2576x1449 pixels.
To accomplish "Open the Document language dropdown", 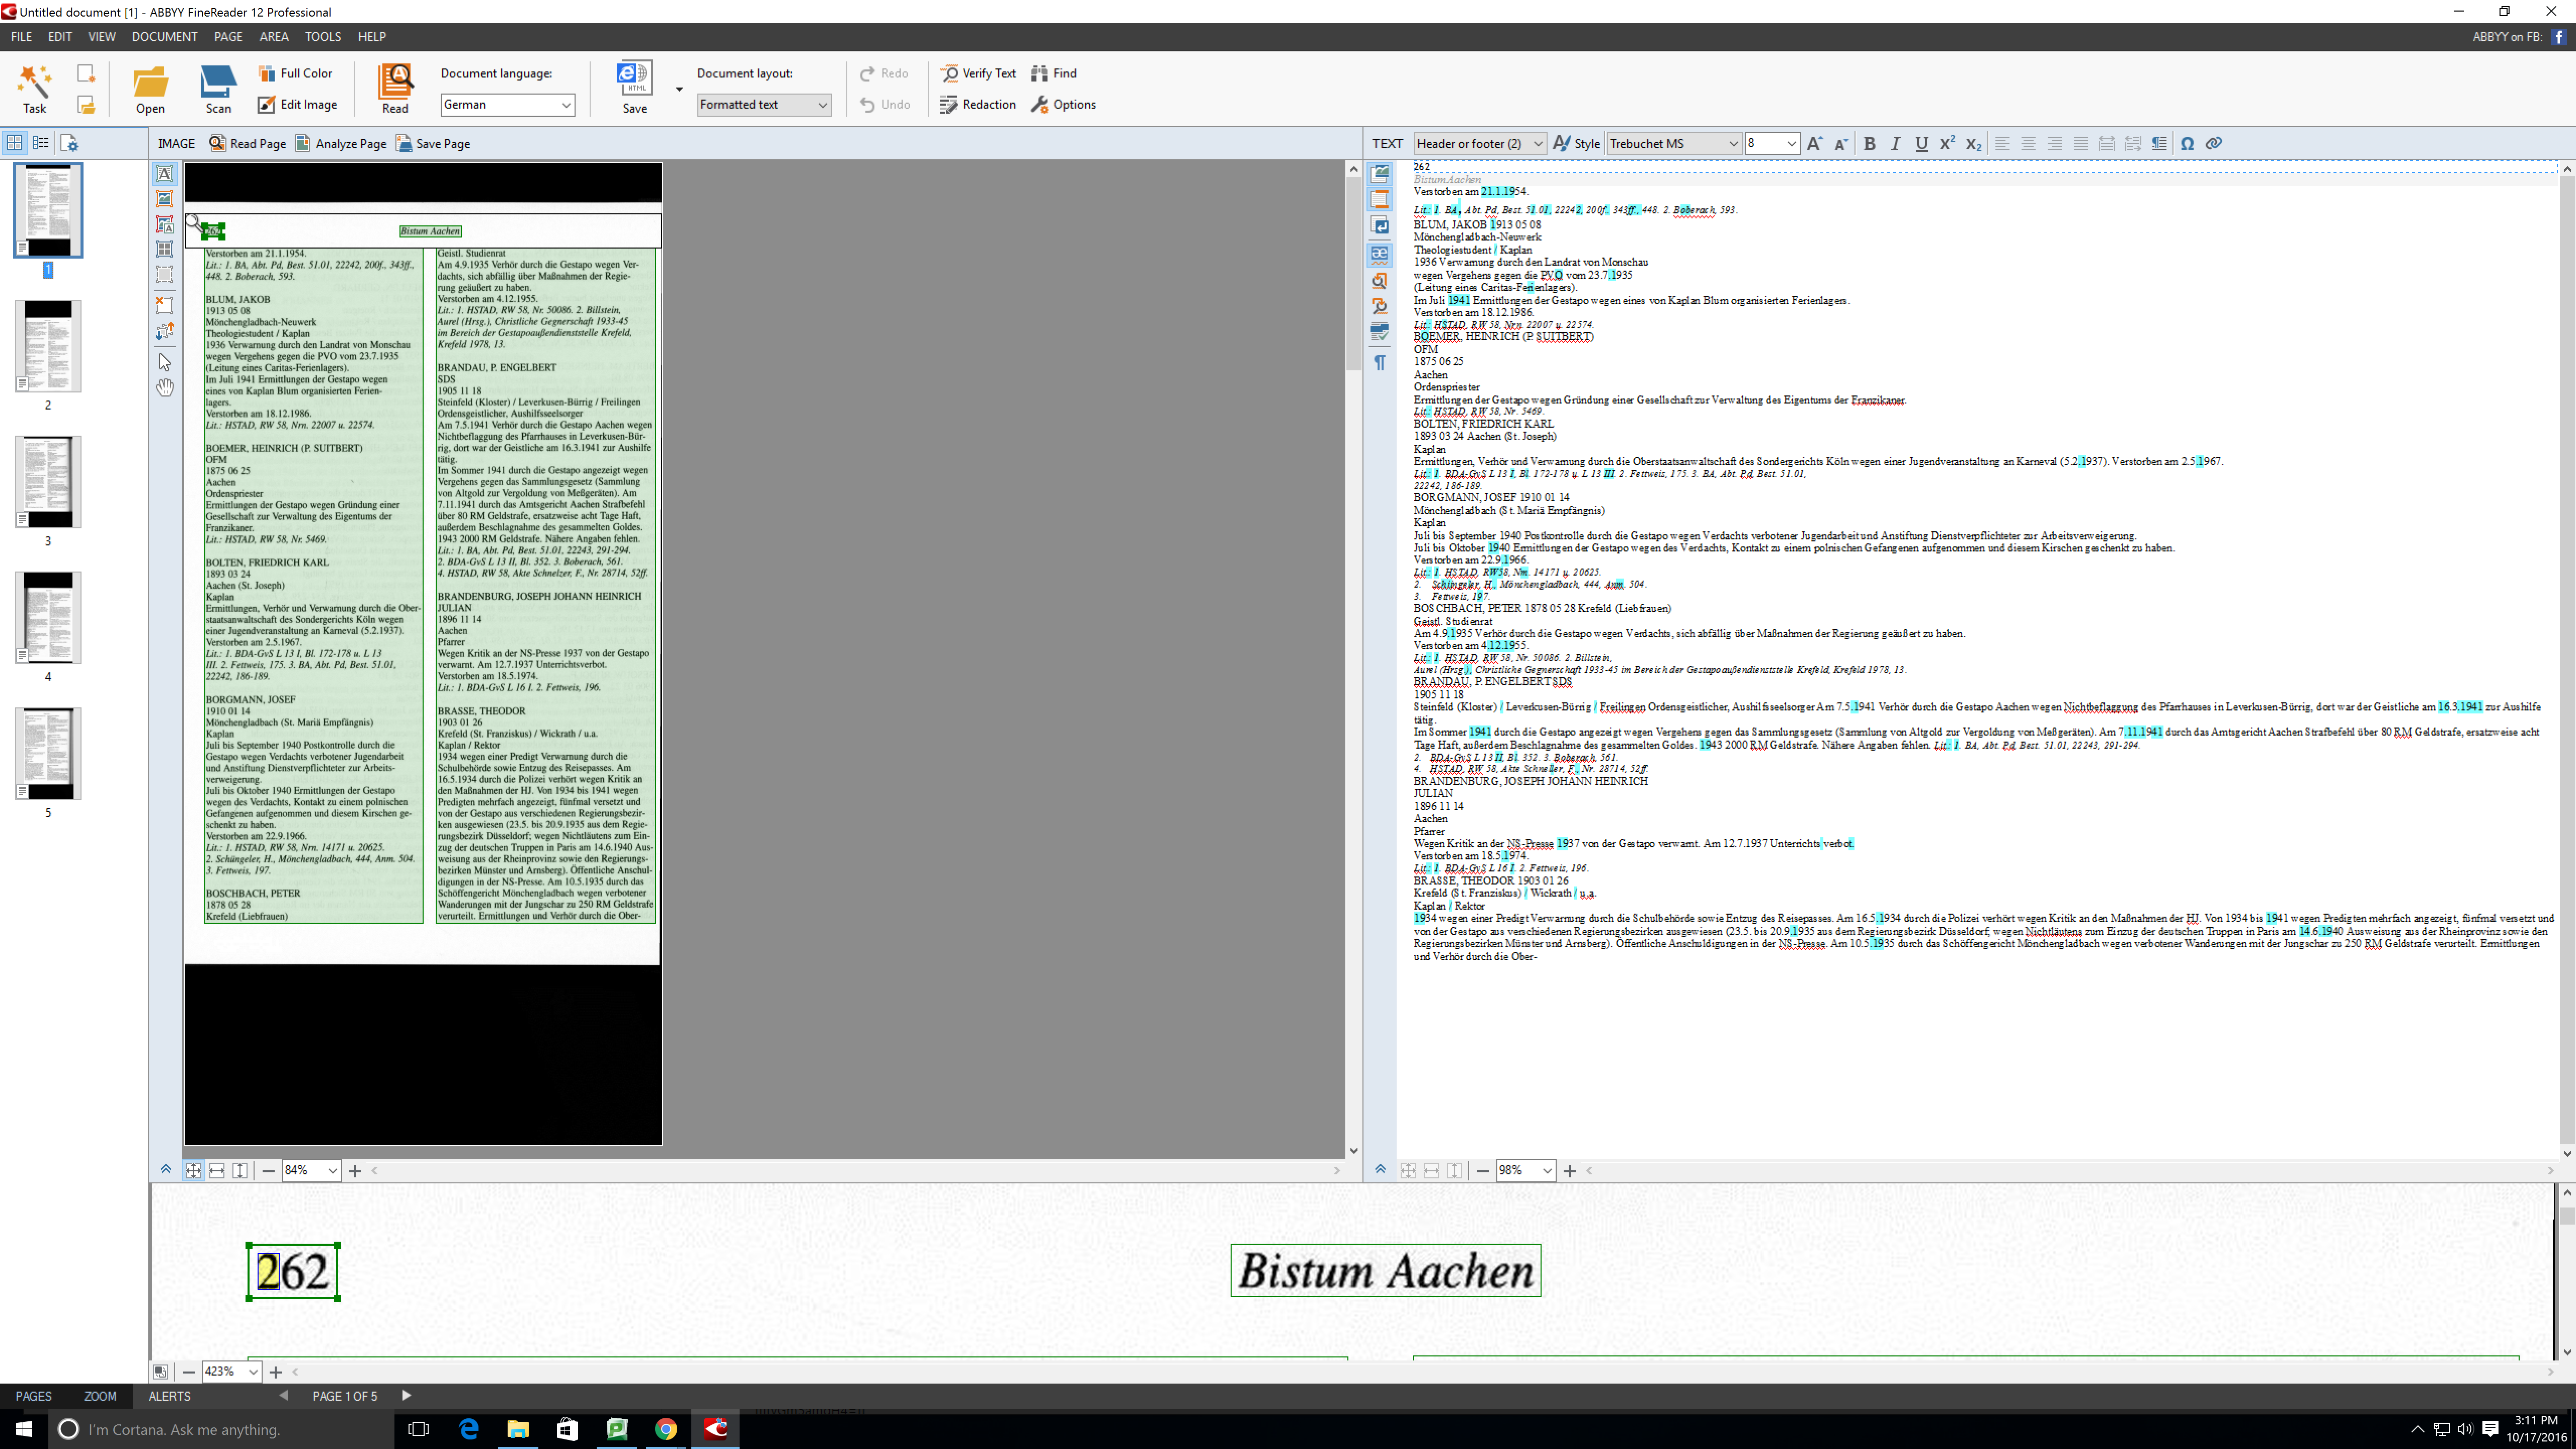I will (507, 104).
